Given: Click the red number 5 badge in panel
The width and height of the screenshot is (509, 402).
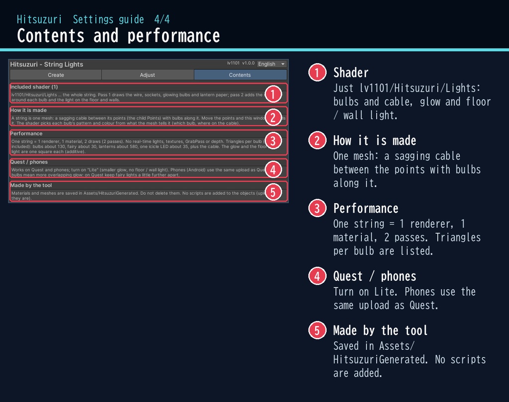Looking at the screenshot, I should pyautogui.click(x=273, y=192).
